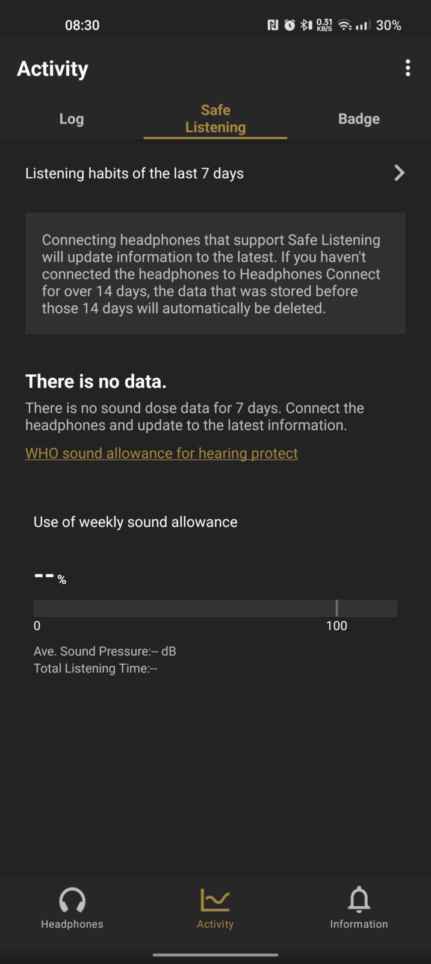
Task: Tap the mobile signal bars icon
Action: tap(362, 25)
